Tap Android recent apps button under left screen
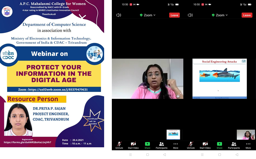Image resolution: width=256 pixels, height=159 pixels. 130,155
